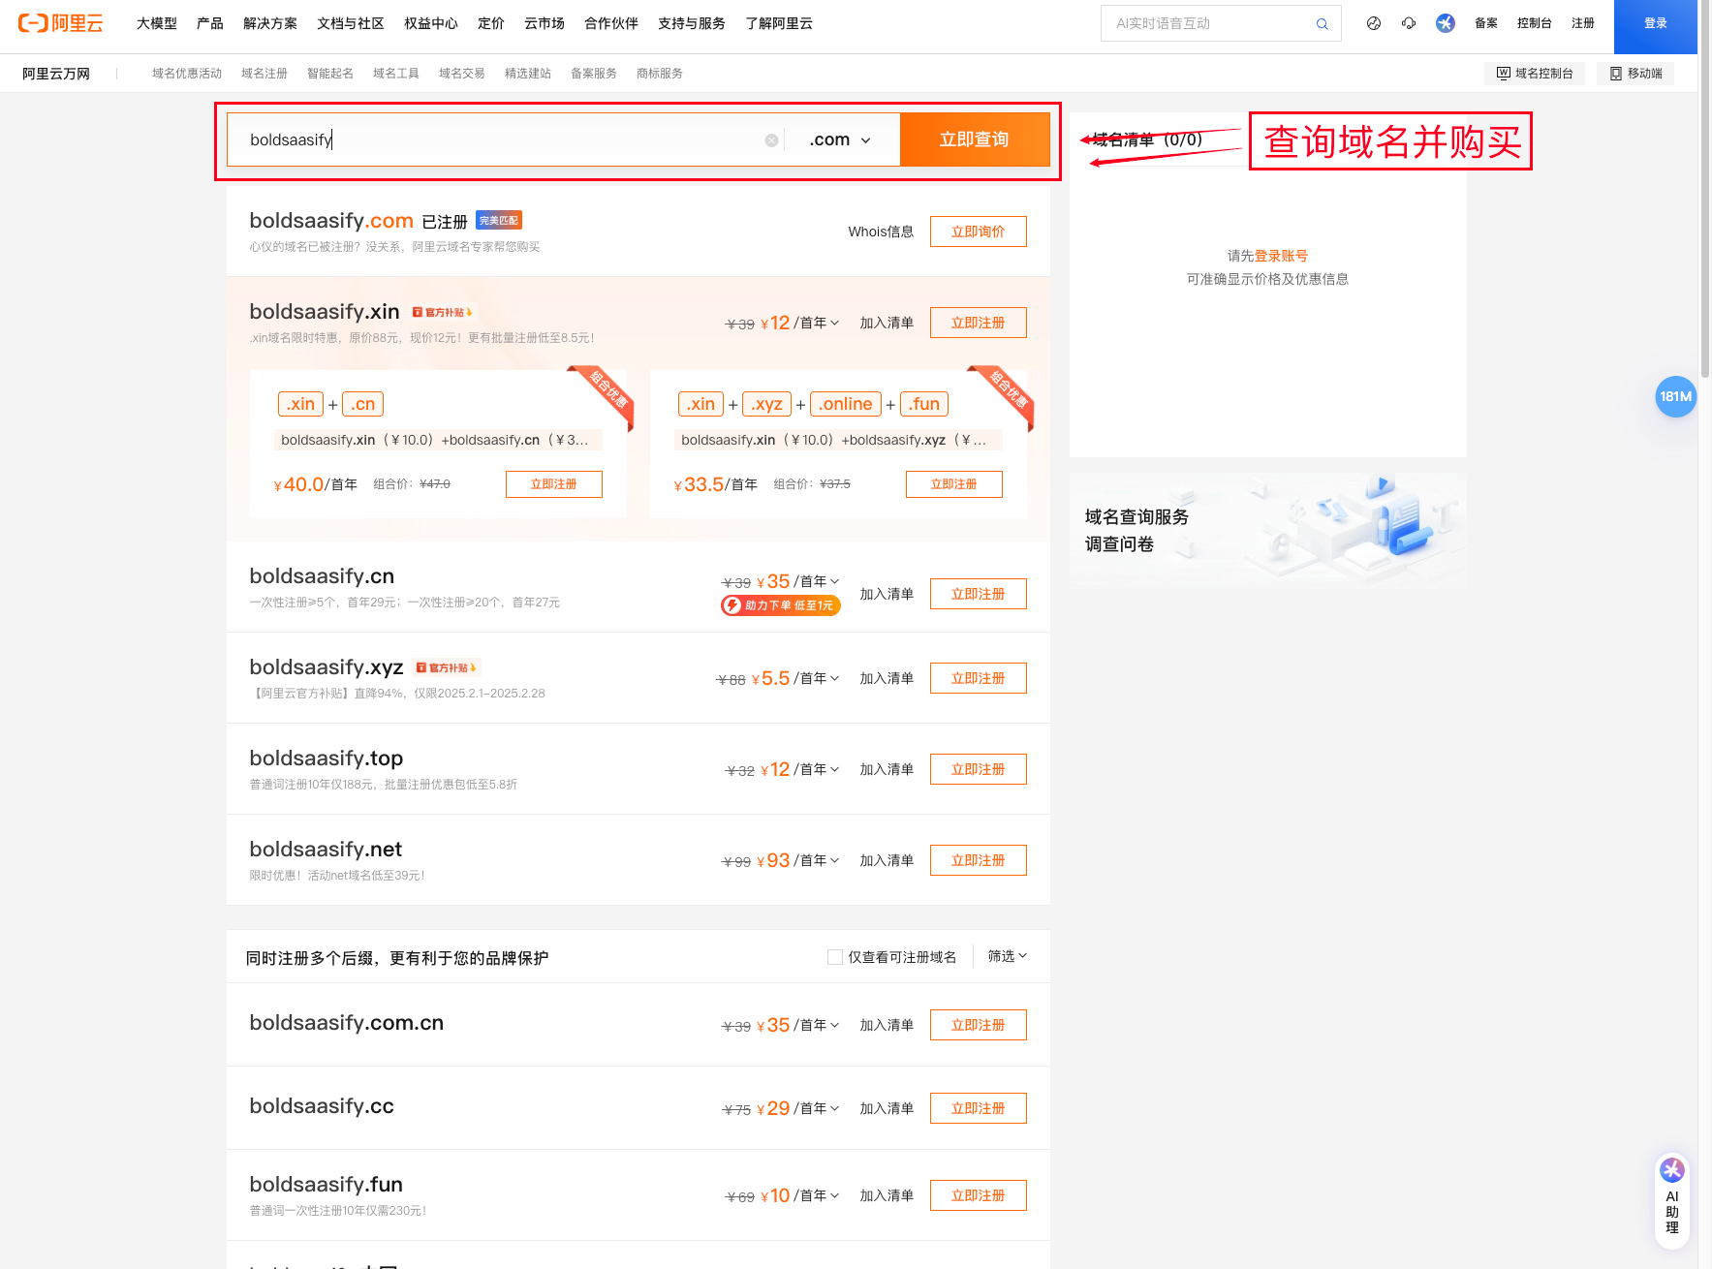Click 官方补贴 badge next to boldsaasify.xin

click(442, 312)
